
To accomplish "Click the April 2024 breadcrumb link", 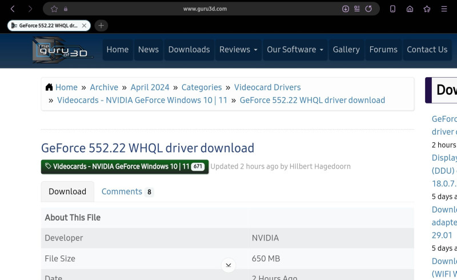I will click(x=150, y=87).
